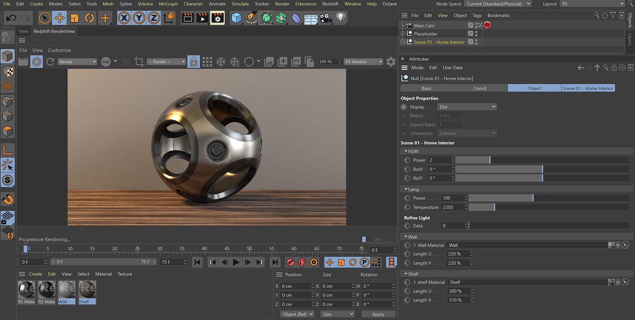Toggle the RenderView camera lock
Image resolution: width=635 pixels, height=320 pixels.
pos(194,62)
